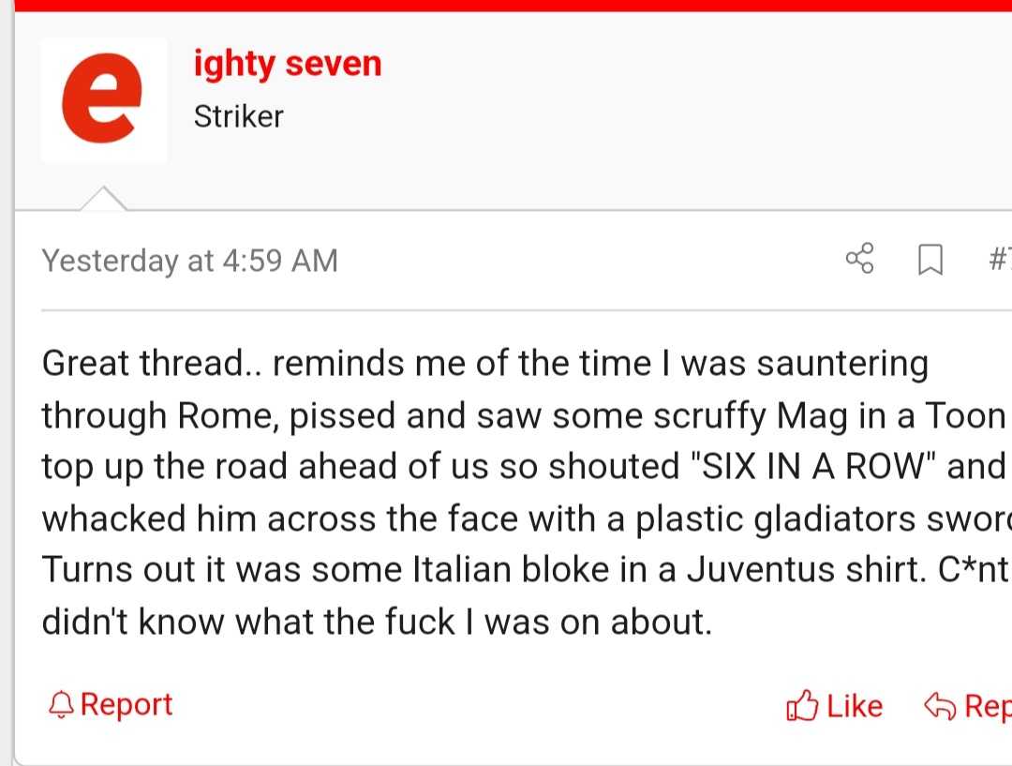
Task: Click the bell icon beside Report
Action: coord(61,705)
